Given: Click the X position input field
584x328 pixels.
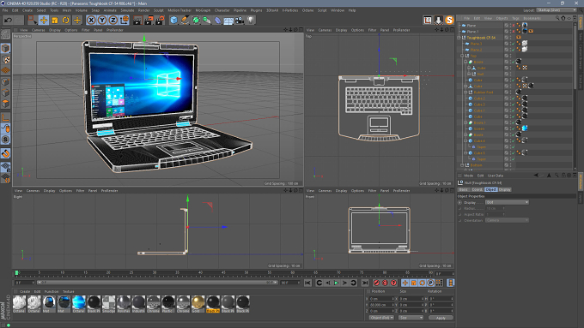Looking at the screenshot, I should click(381, 299).
